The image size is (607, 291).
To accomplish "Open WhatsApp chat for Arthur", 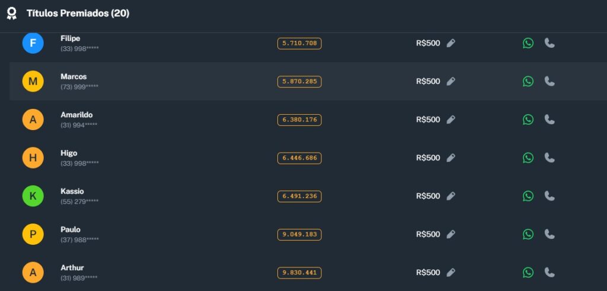I will [x=528, y=273].
